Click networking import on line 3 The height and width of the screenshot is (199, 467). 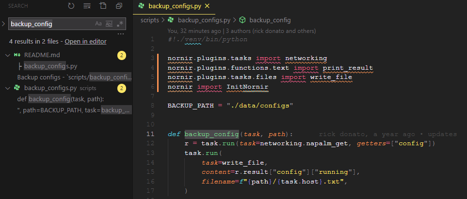[x=306, y=58]
